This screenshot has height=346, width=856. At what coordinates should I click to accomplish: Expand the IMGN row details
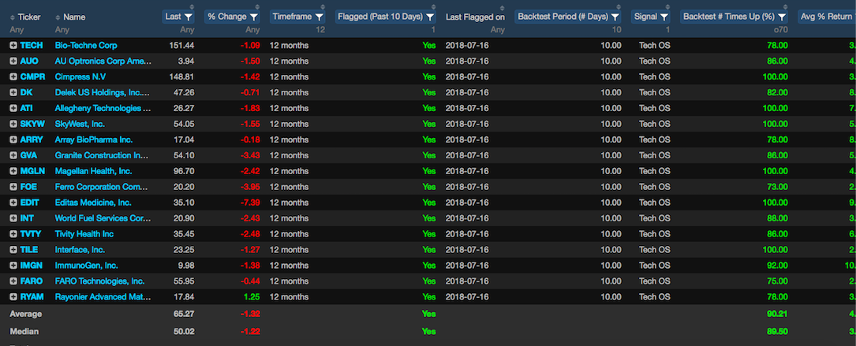point(13,266)
